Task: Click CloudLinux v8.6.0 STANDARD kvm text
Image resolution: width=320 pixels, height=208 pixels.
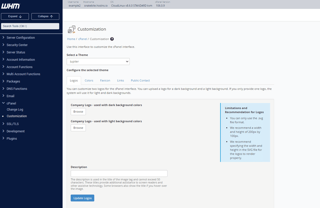Action: pos(132,6)
